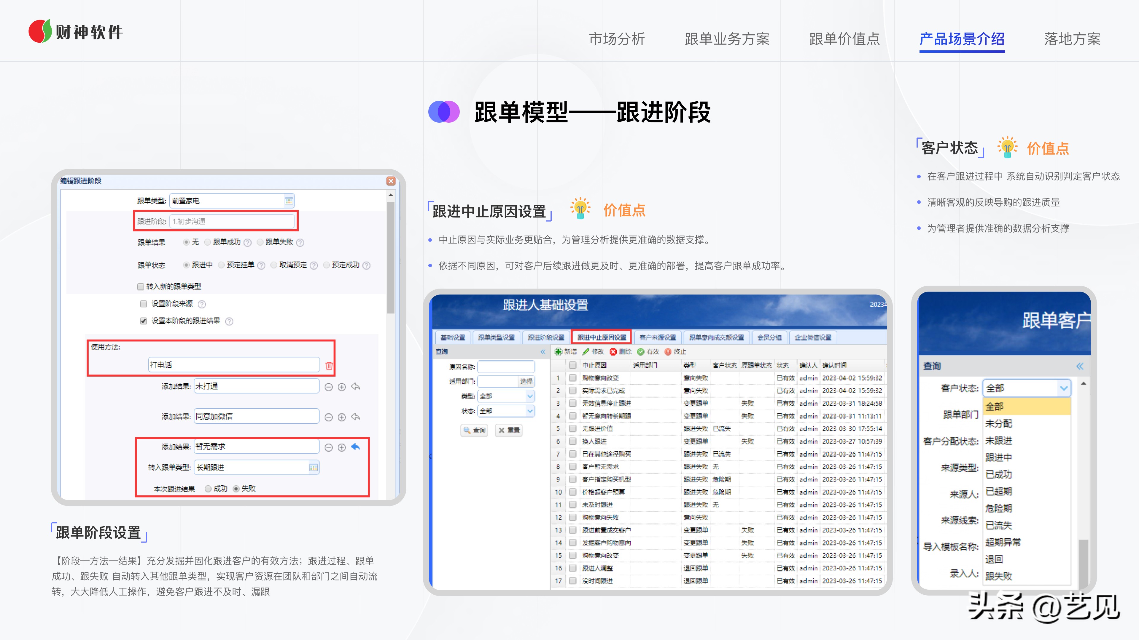The width and height of the screenshot is (1139, 640).
Task: Select the 修改 edit pencil icon
Action: tap(586, 352)
